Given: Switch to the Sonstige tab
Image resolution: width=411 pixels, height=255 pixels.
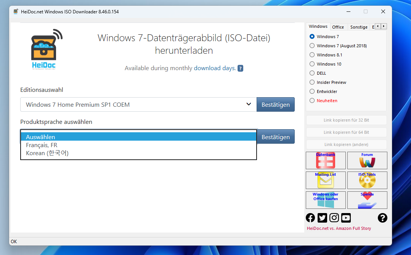Looking at the screenshot, I should pos(359,27).
